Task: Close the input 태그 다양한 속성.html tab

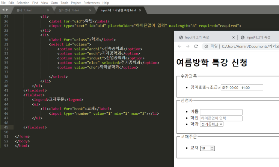Action: pos(140,10)
